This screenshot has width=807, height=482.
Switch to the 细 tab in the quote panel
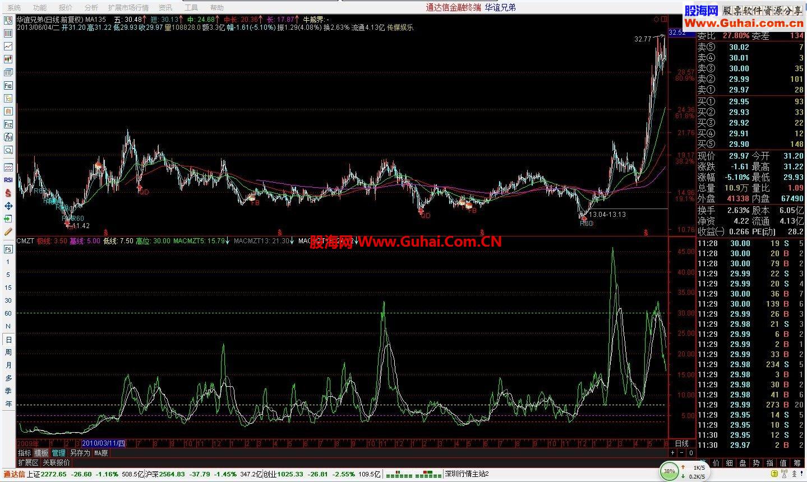[x=729, y=463]
